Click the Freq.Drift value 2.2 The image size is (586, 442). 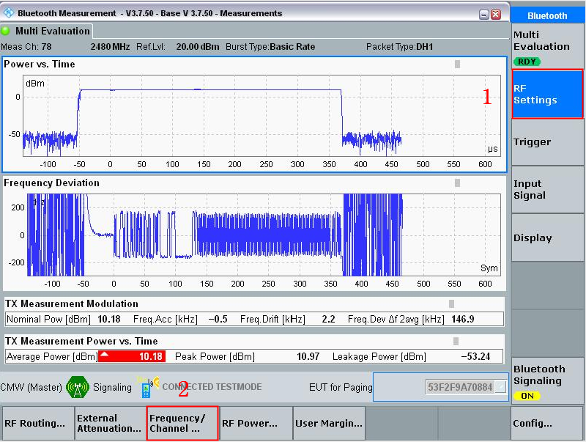coord(328,319)
